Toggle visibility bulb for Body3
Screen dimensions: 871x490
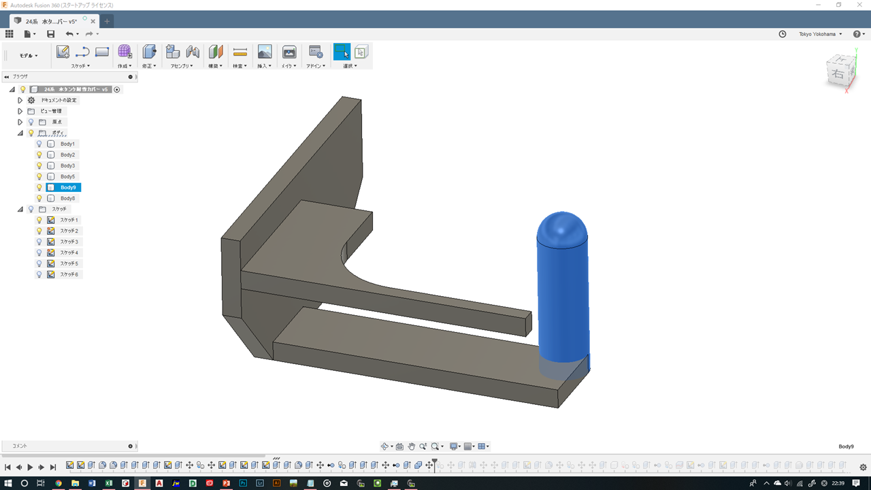click(x=39, y=166)
